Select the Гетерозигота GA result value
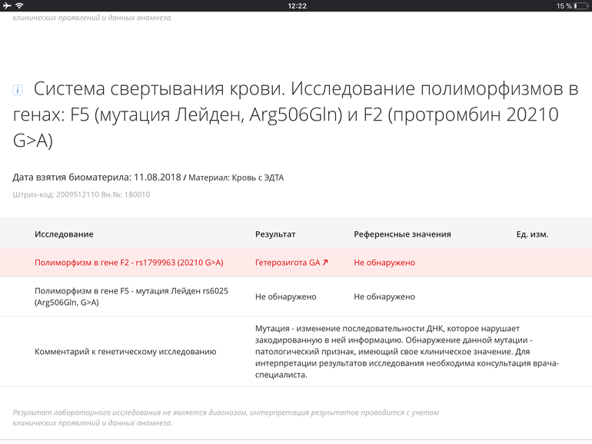Screen dimensions: 592x444 [x=287, y=263]
